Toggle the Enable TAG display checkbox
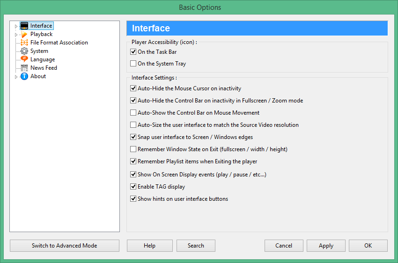Screen dimensions: 398x263 point(133,187)
